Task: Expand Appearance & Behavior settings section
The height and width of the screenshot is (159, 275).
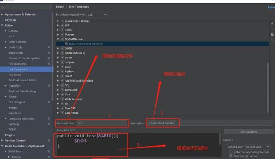Action: tap(2, 14)
